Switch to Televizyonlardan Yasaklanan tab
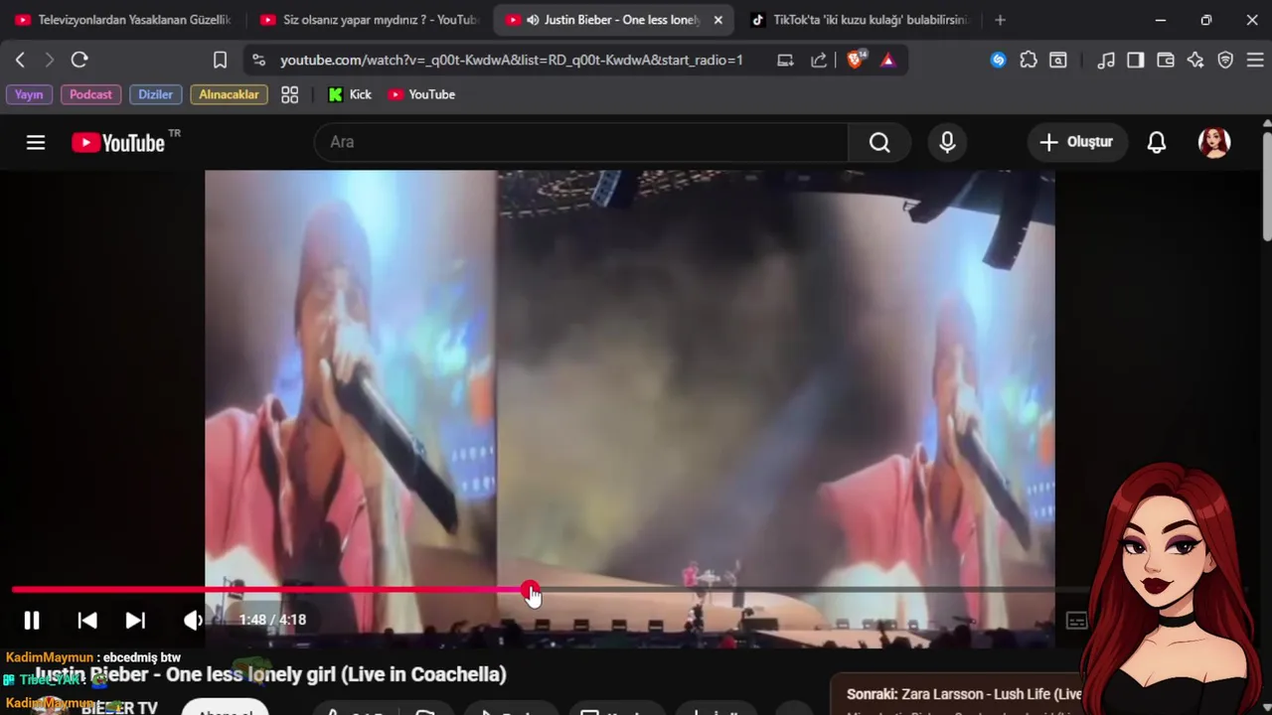1272x715 pixels. (x=123, y=20)
